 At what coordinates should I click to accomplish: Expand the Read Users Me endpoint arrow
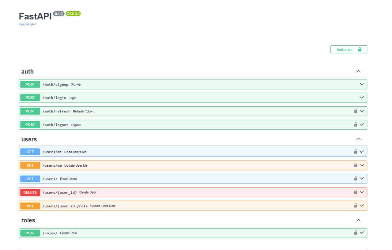362,151
